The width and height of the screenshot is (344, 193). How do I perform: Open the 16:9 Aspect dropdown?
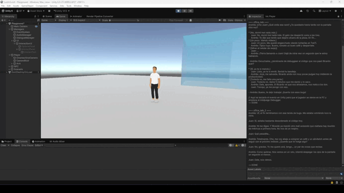[86, 20]
